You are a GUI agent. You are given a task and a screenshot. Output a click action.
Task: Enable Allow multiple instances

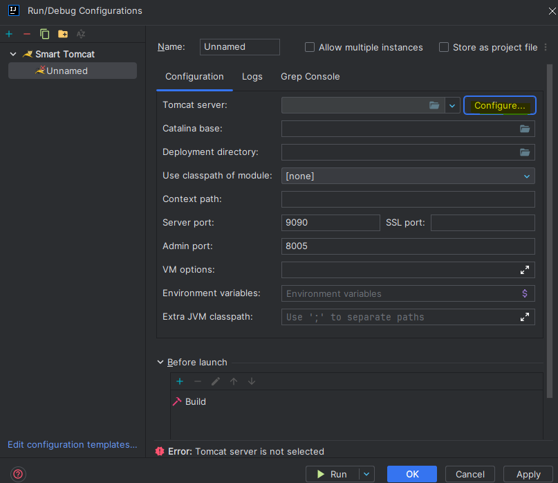[310, 47]
